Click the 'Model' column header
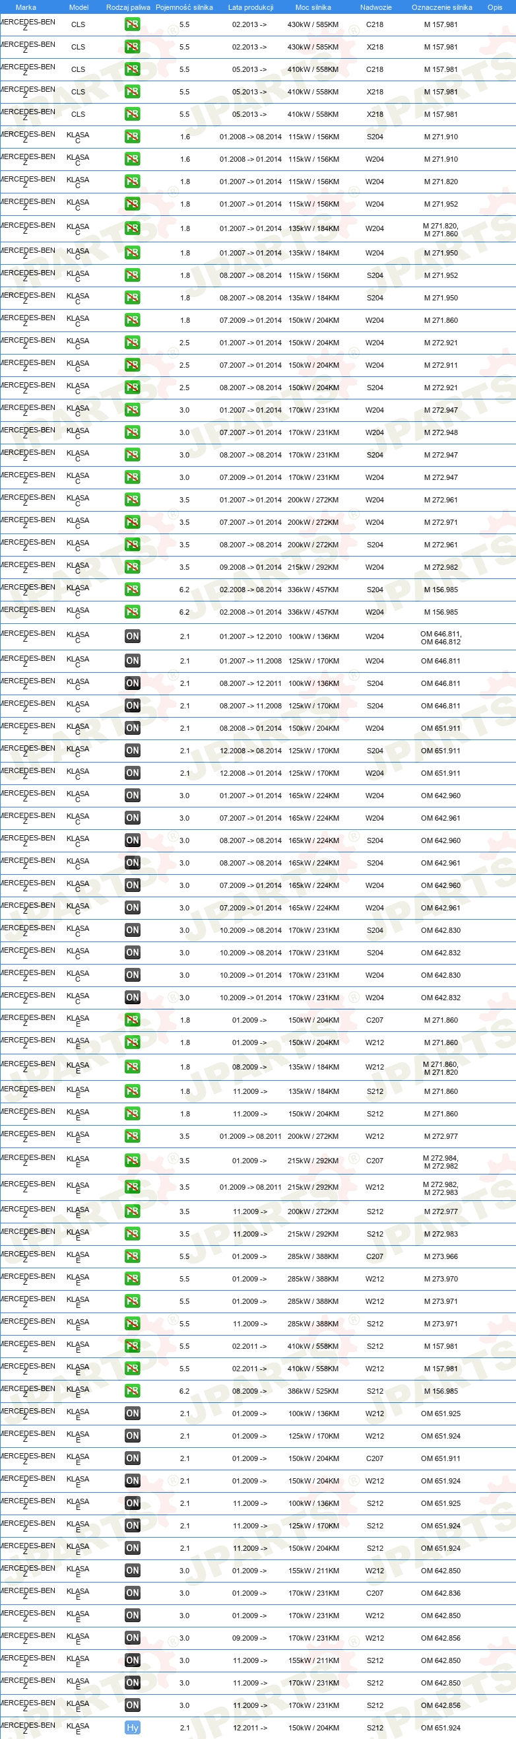The width and height of the screenshot is (516, 1739). point(79,7)
